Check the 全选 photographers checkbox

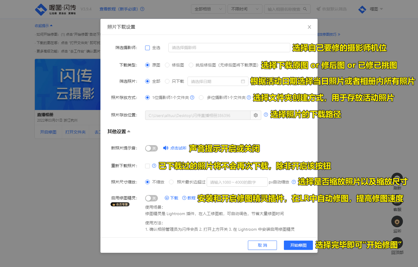tap(147, 48)
